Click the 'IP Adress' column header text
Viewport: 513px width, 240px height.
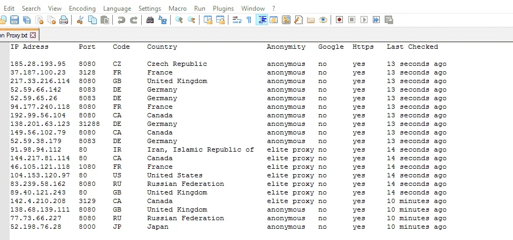click(29, 47)
